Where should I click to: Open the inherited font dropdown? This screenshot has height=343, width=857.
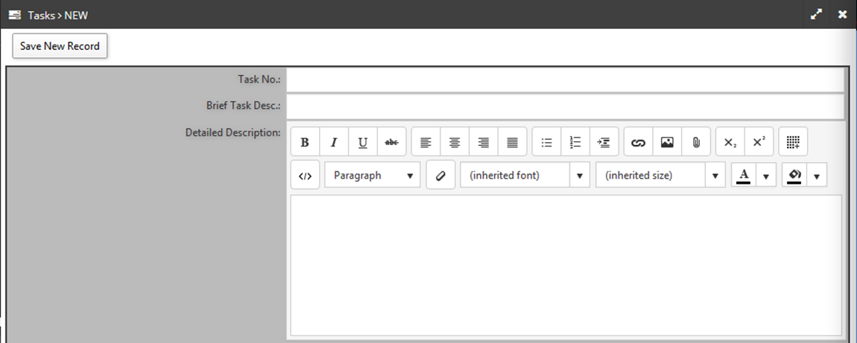coord(525,175)
